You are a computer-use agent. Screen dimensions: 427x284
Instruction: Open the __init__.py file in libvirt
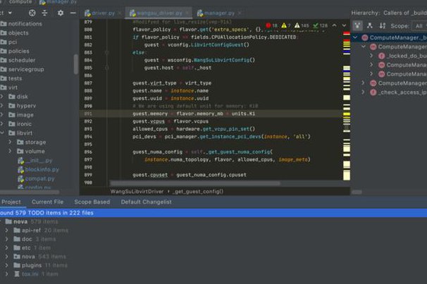[x=35, y=161]
